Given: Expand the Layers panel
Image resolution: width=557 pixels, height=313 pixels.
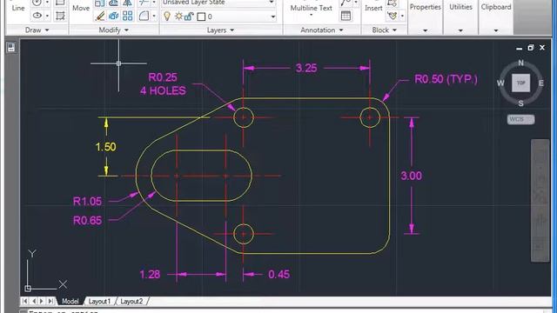Looking at the screenshot, I should coord(220,30).
